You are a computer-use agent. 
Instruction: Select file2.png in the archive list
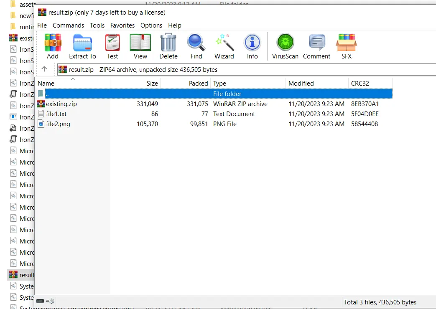pyautogui.click(x=58, y=124)
